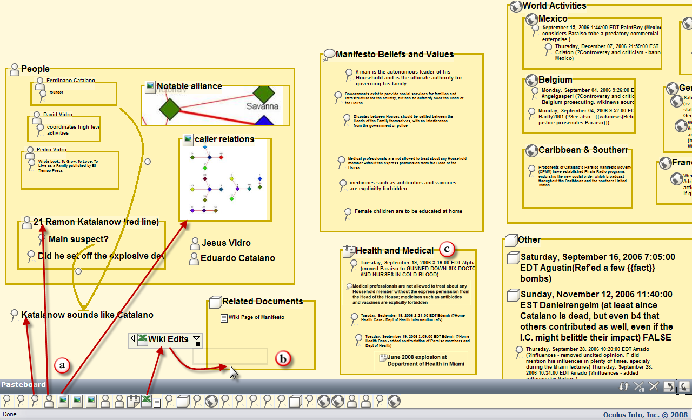Click the Excel icon on Wiki Edits item
Viewport: 692px width, 420px height.
coord(142,339)
